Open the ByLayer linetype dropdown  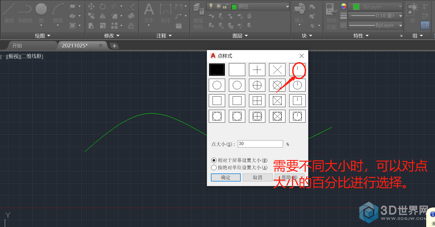pos(375,25)
